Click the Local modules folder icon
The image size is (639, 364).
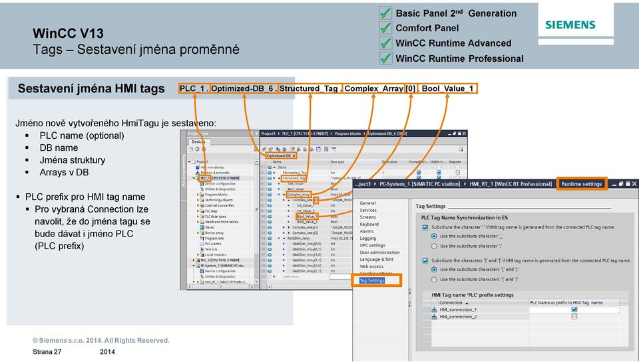tap(202, 254)
